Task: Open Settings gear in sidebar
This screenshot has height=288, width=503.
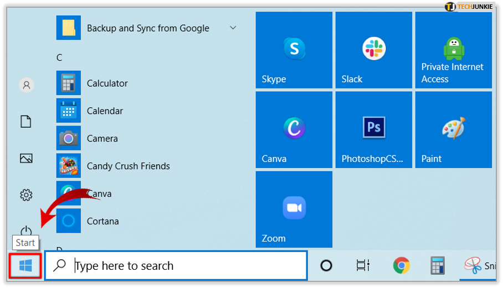Action: 26,195
